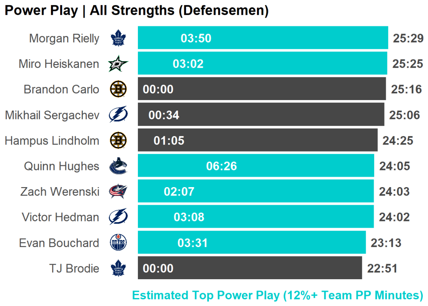The height and width of the screenshot is (306, 428).
Task: Click the Bruins logo beside Brandon Carlo
Action: 118,89
